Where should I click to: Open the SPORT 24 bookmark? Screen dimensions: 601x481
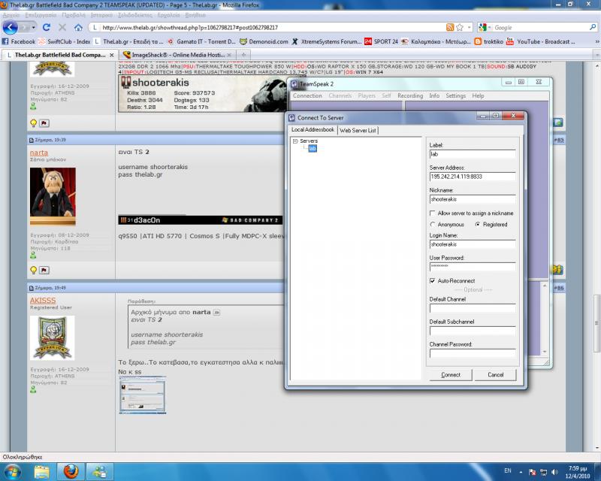click(x=381, y=41)
